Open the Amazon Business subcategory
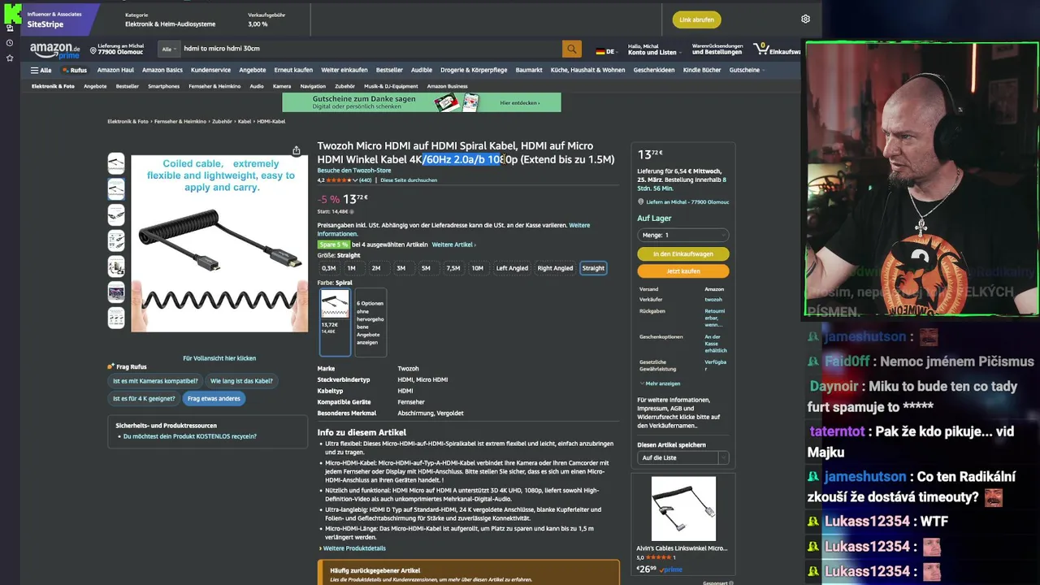This screenshot has width=1040, height=585. click(447, 86)
